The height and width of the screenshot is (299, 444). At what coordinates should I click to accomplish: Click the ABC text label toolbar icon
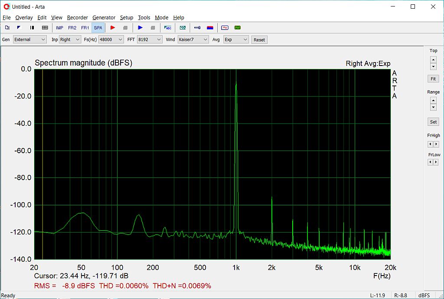(x=168, y=27)
